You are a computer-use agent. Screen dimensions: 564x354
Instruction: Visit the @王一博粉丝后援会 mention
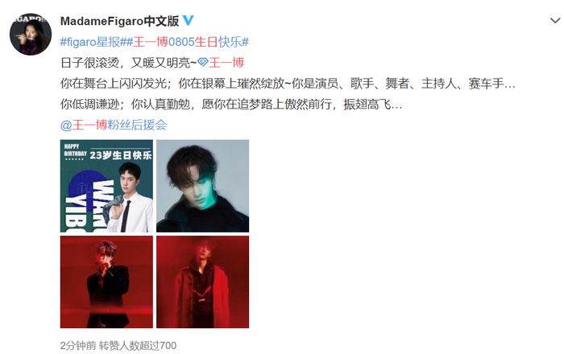pos(114,125)
